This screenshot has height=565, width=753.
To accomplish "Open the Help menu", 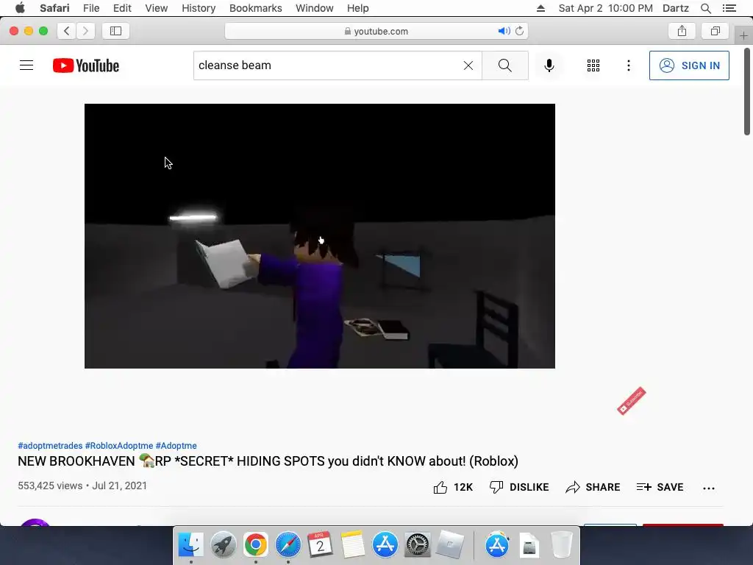I will 358,8.
